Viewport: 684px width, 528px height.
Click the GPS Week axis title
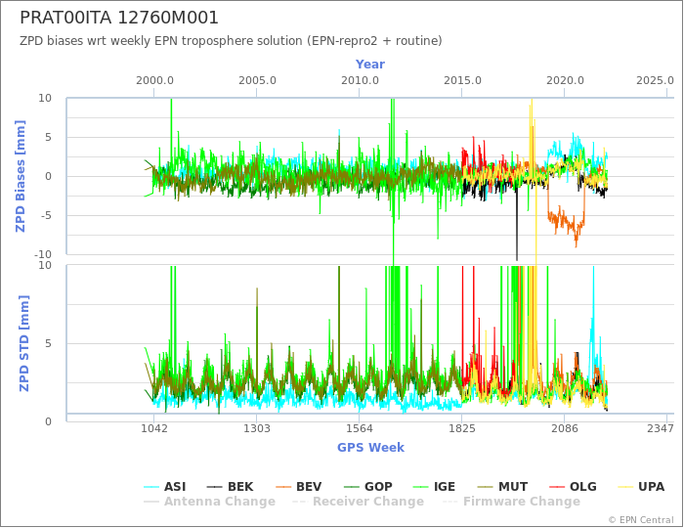370,448
